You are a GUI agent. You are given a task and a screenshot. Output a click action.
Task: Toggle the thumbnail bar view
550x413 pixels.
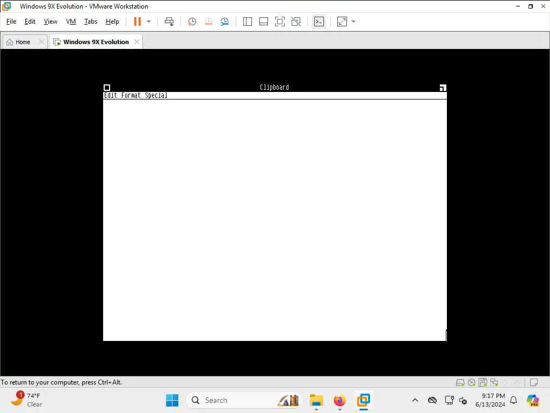[263, 22]
